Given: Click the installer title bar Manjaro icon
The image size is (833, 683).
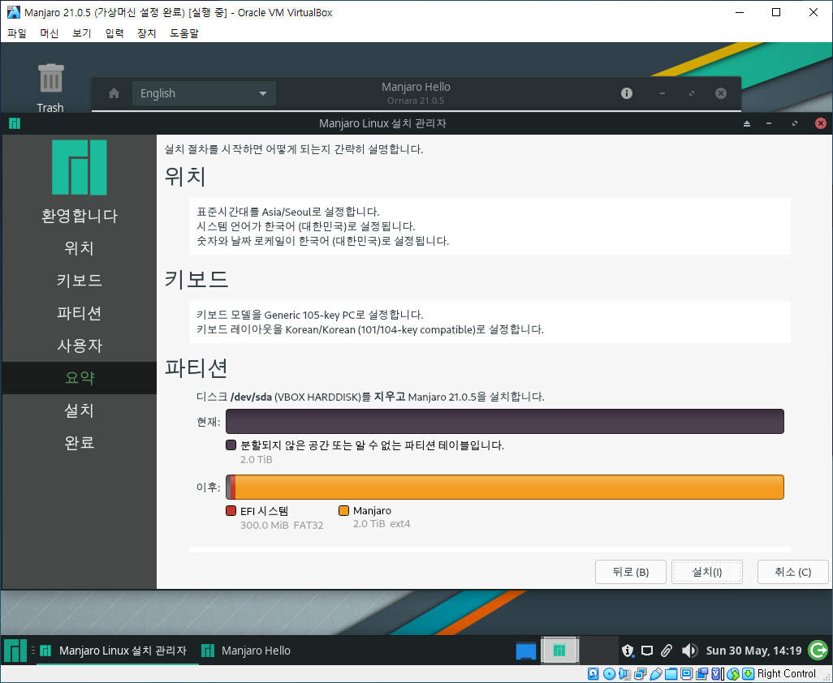Looking at the screenshot, I should (15, 123).
